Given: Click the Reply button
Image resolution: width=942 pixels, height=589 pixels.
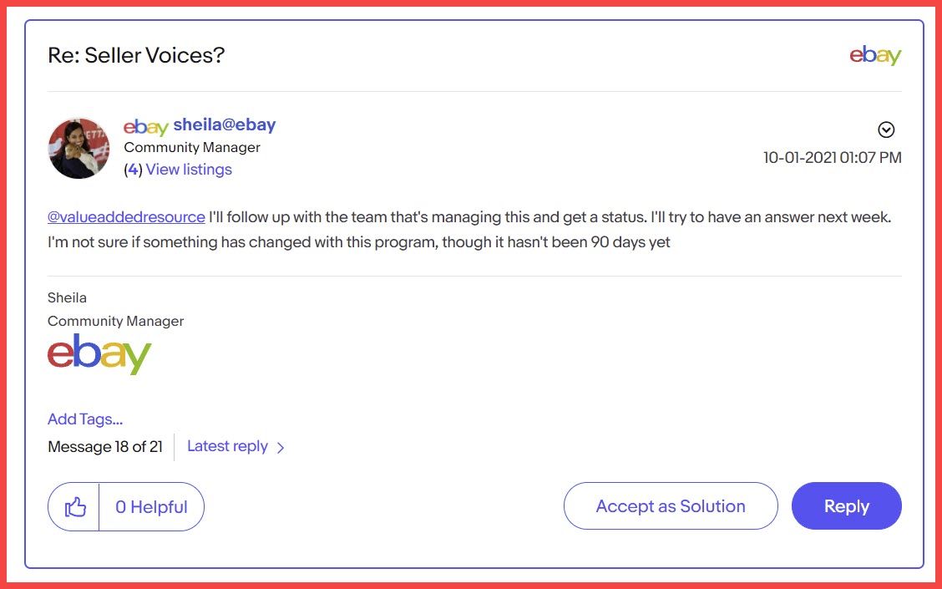Looking at the screenshot, I should coord(847,506).
